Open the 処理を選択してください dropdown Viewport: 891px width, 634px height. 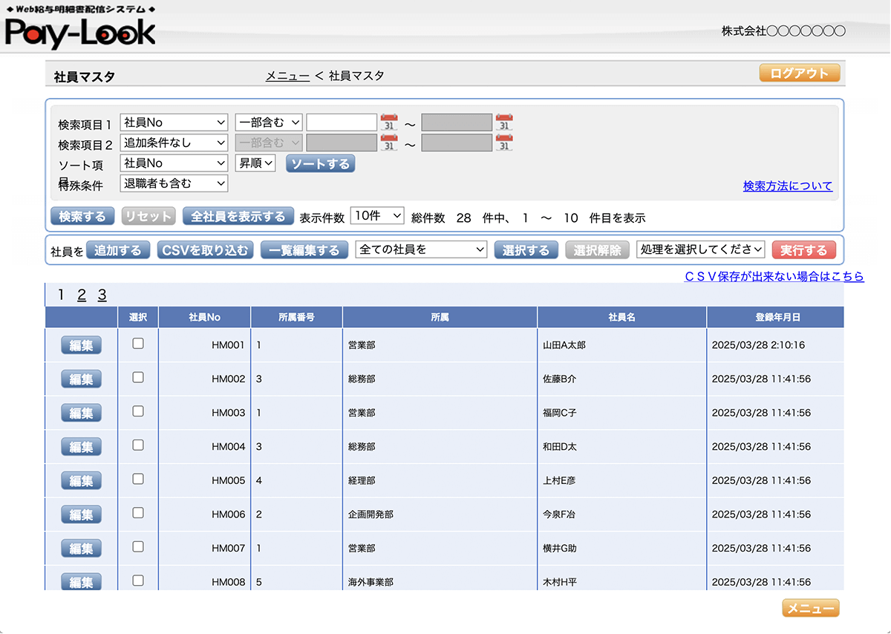click(700, 249)
